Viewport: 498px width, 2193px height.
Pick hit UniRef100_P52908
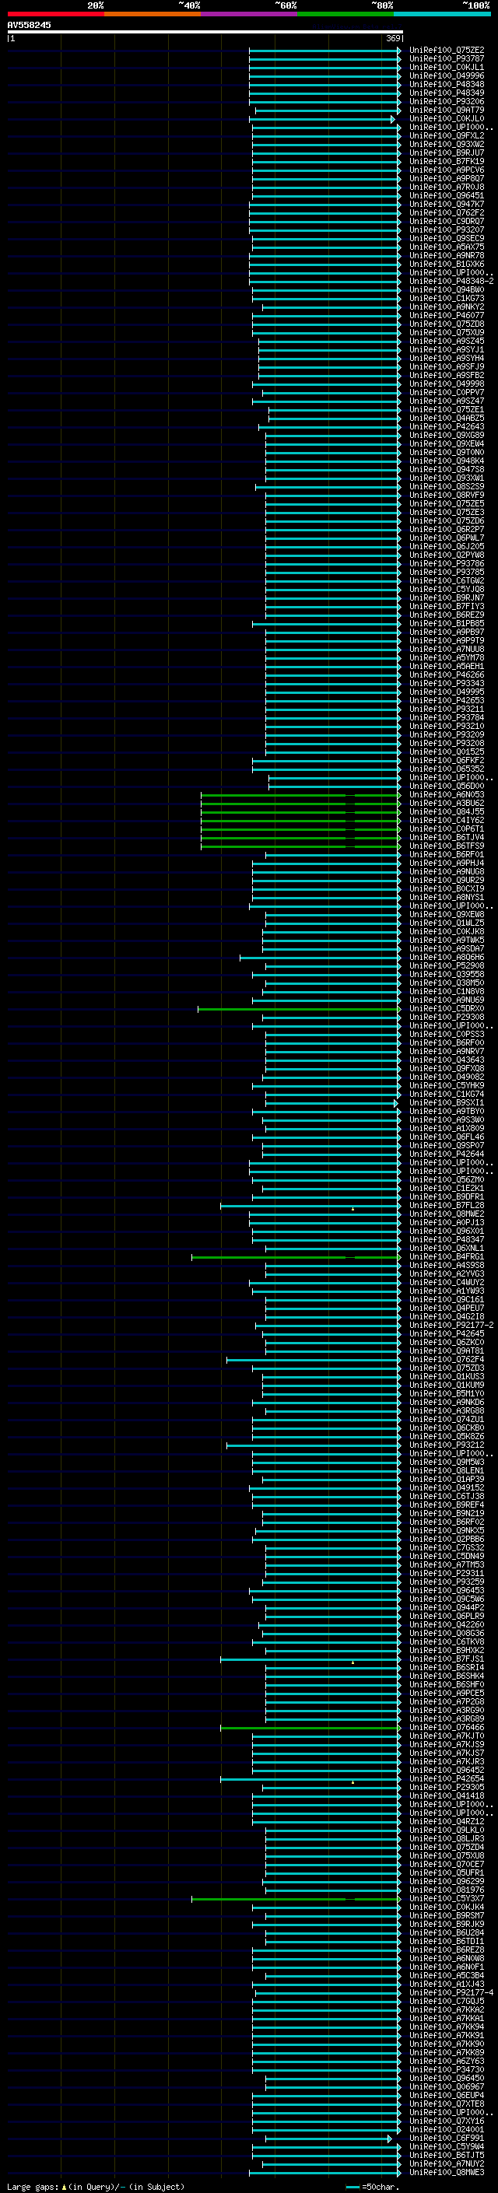coord(447,965)
